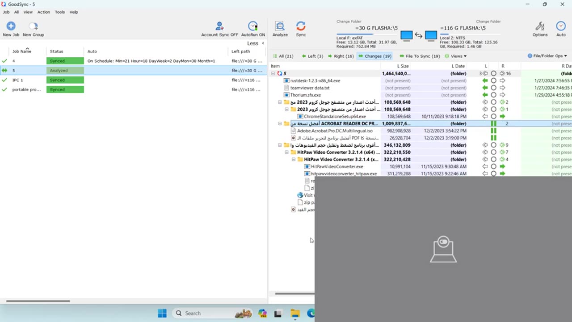
Task: Click Change Folder for the right side
Action: coord(488,21)
